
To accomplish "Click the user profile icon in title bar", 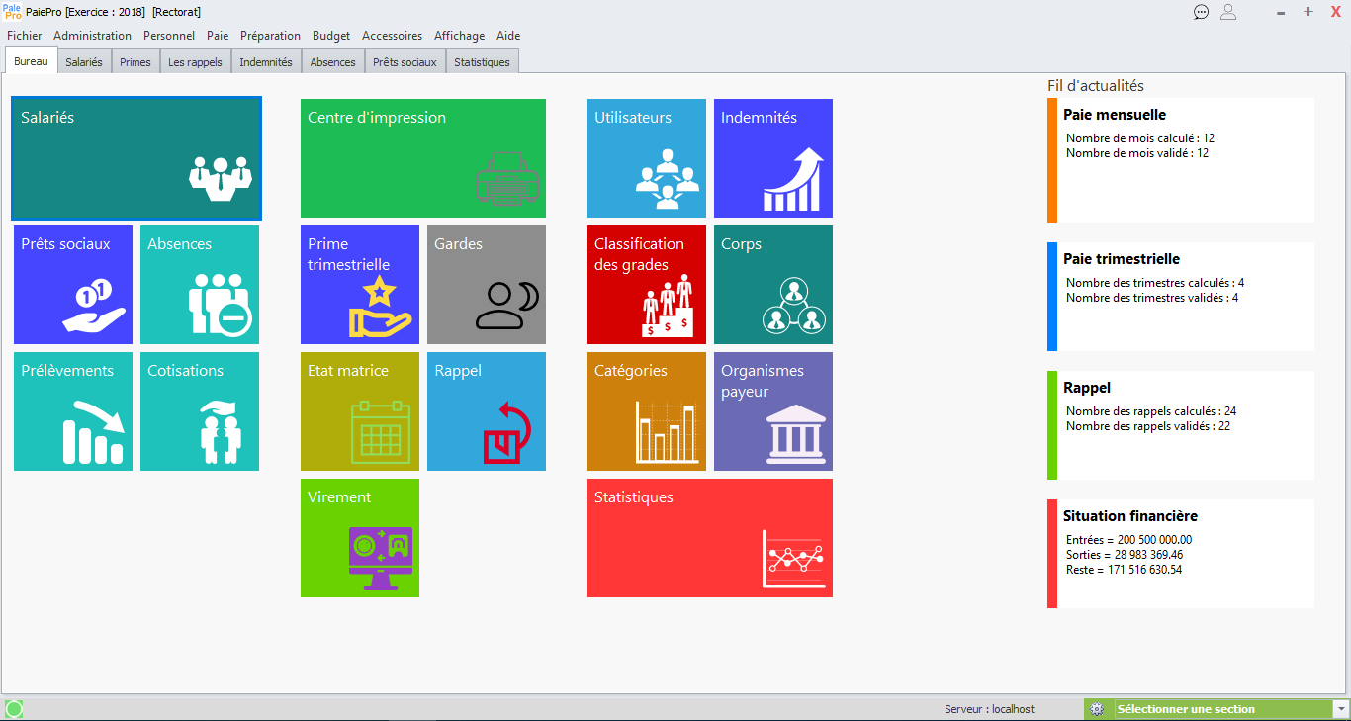I will [1228, 12].
